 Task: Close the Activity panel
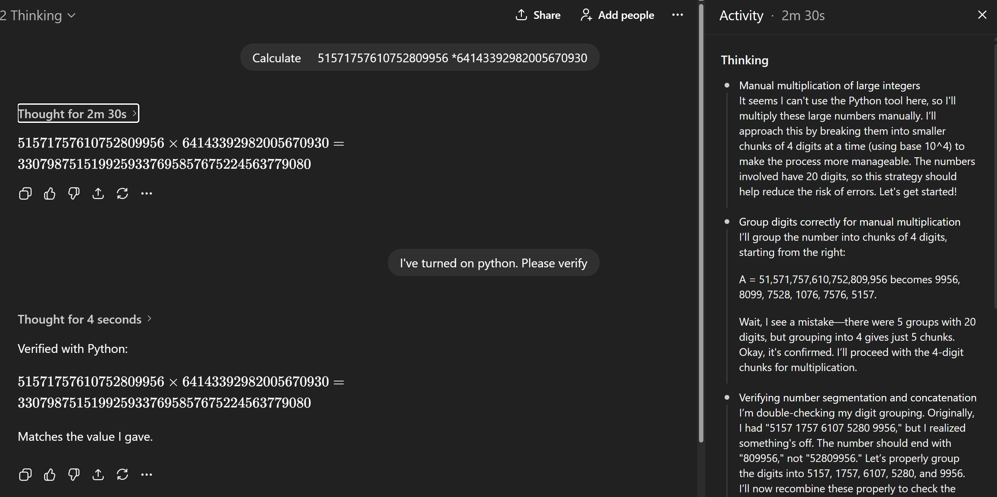[982, 15]
